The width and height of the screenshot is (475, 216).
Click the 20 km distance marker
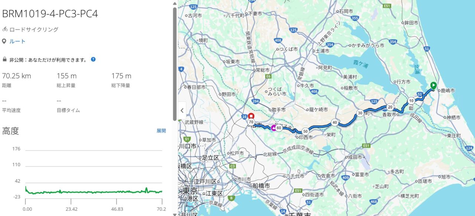pos(390,107)
